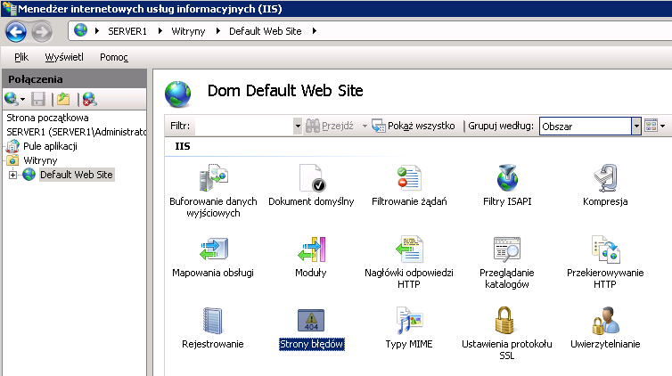Open Przeglądanie katalogów feature

[x=507, y=262]
